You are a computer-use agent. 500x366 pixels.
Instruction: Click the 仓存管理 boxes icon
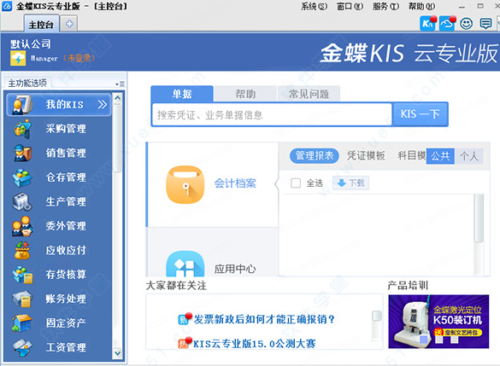click(22, 177)
